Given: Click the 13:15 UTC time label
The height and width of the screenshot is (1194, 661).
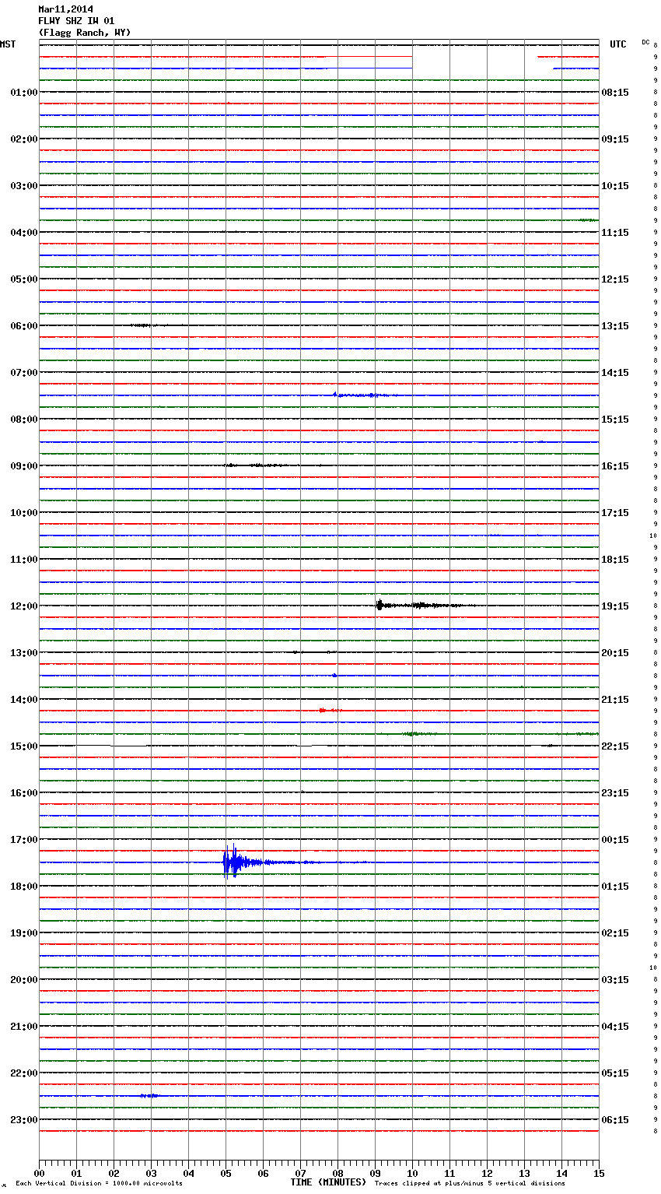Looking at the screenshot, I should click(615, 326).
